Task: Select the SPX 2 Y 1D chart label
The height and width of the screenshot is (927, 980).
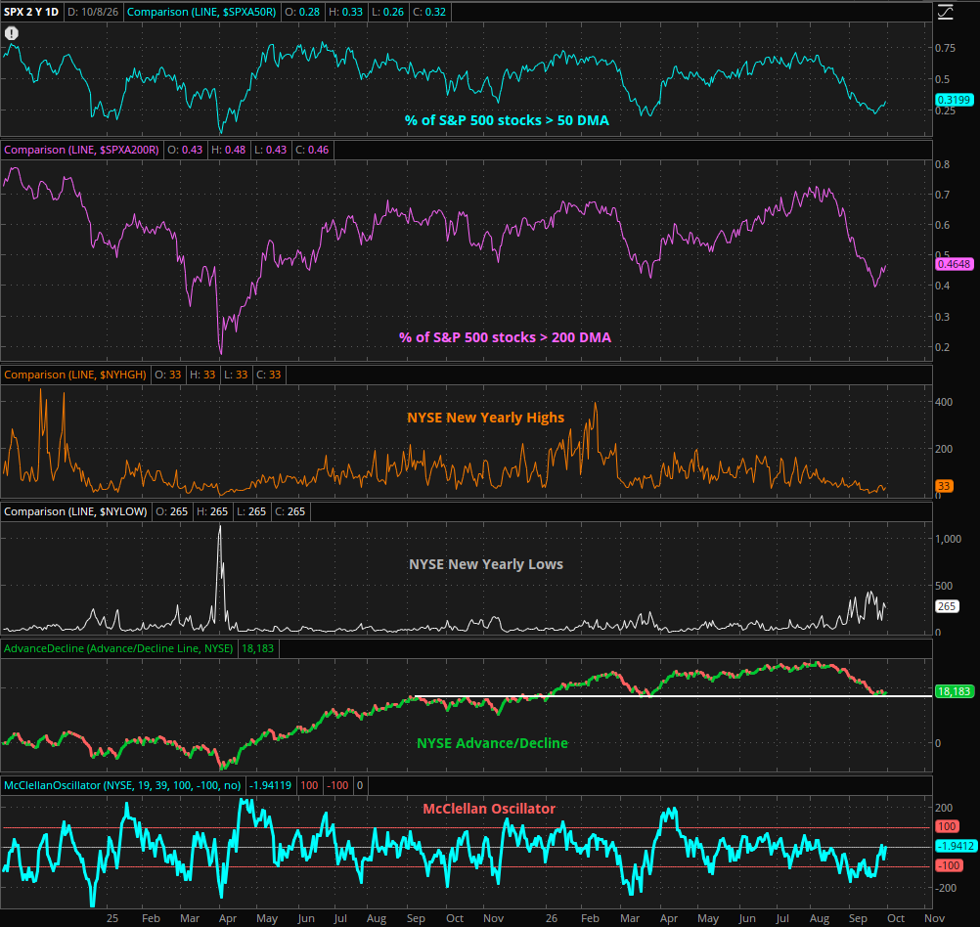Action: pyautogui.click(x=31, y=12)
